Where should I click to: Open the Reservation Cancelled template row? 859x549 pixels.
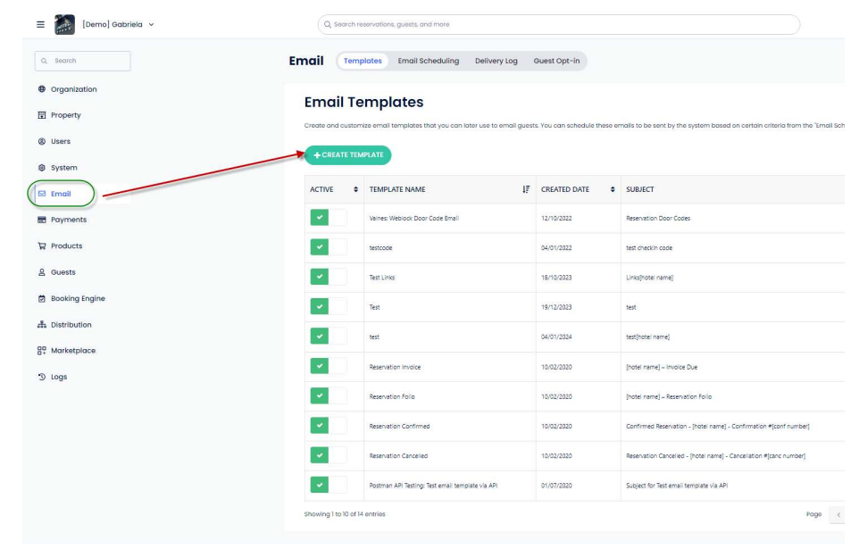point(398,456)
